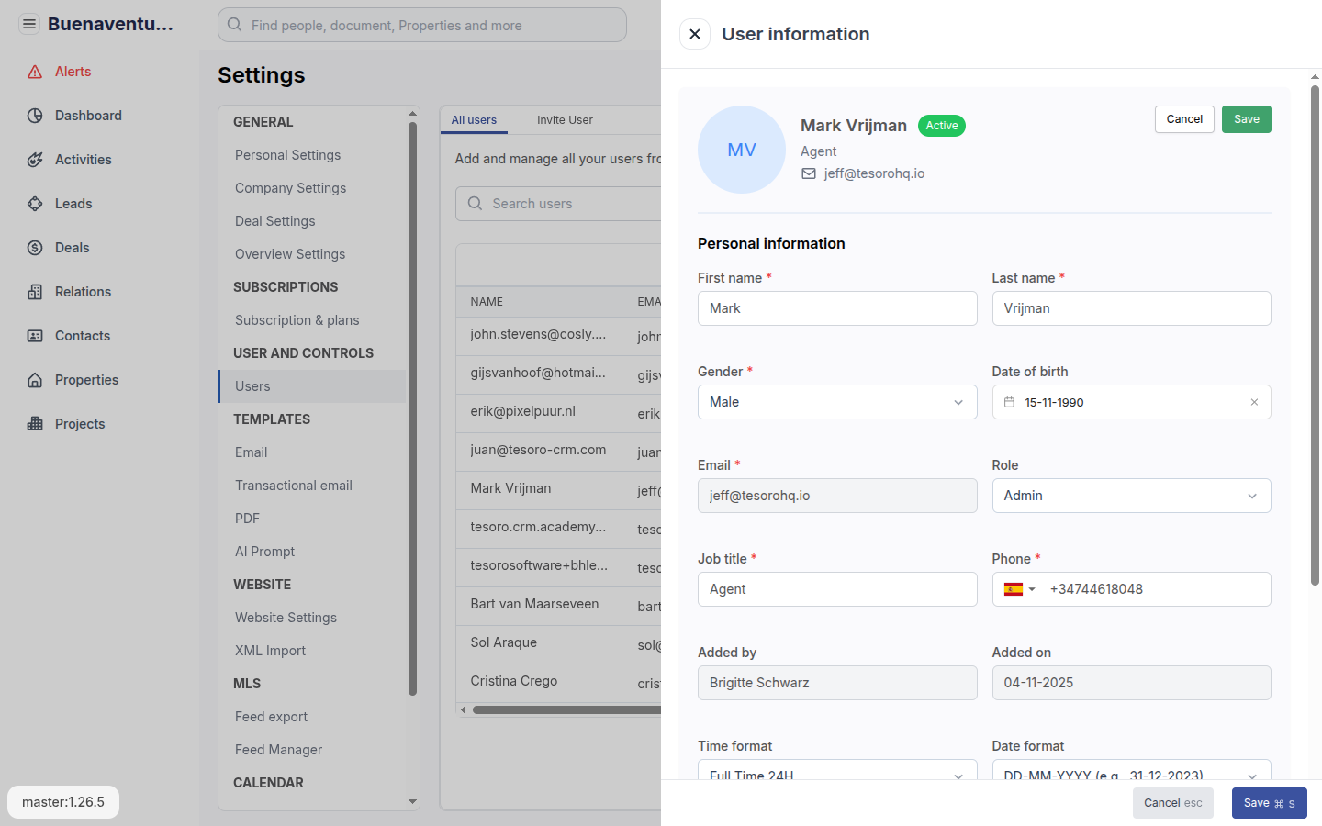Open the Time format dropdown

[x=837, y=769]
